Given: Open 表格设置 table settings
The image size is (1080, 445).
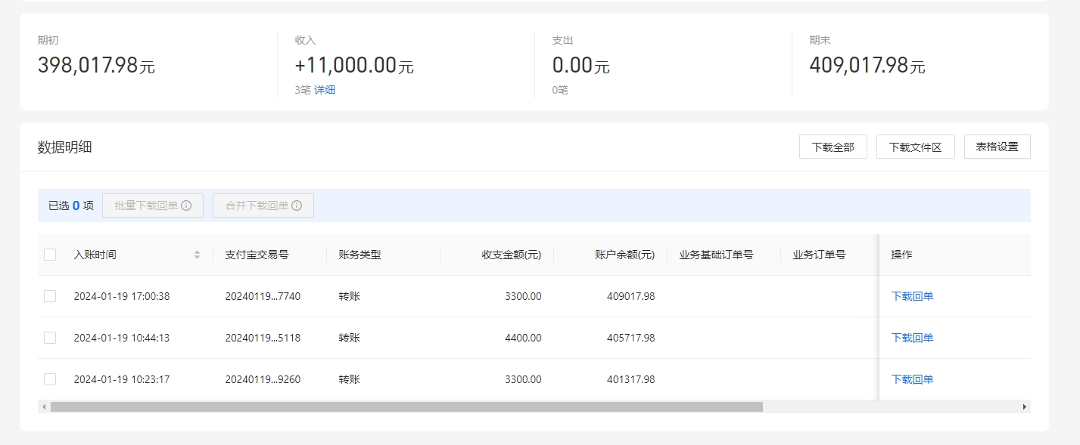Looking at the screenshot, I should [x=998, y=147].
